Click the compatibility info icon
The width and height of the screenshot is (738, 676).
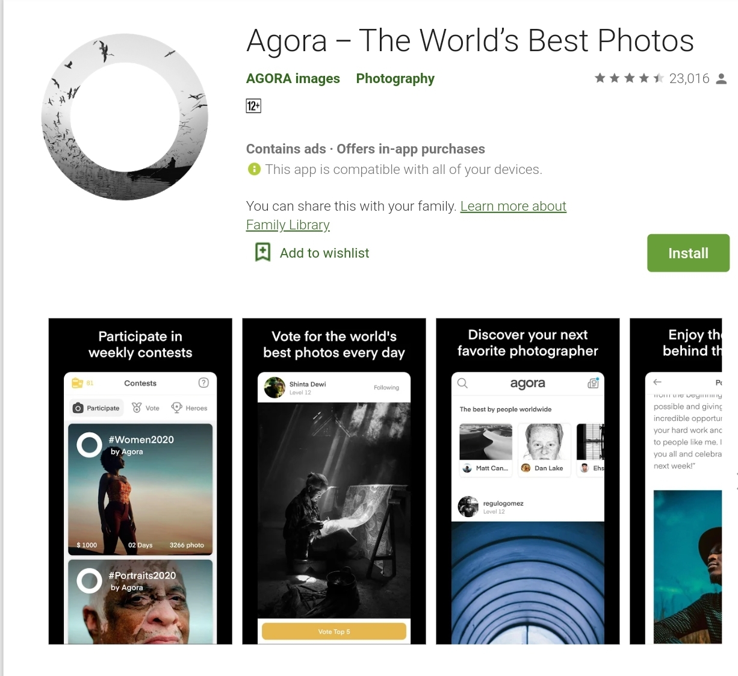point(254,169)
